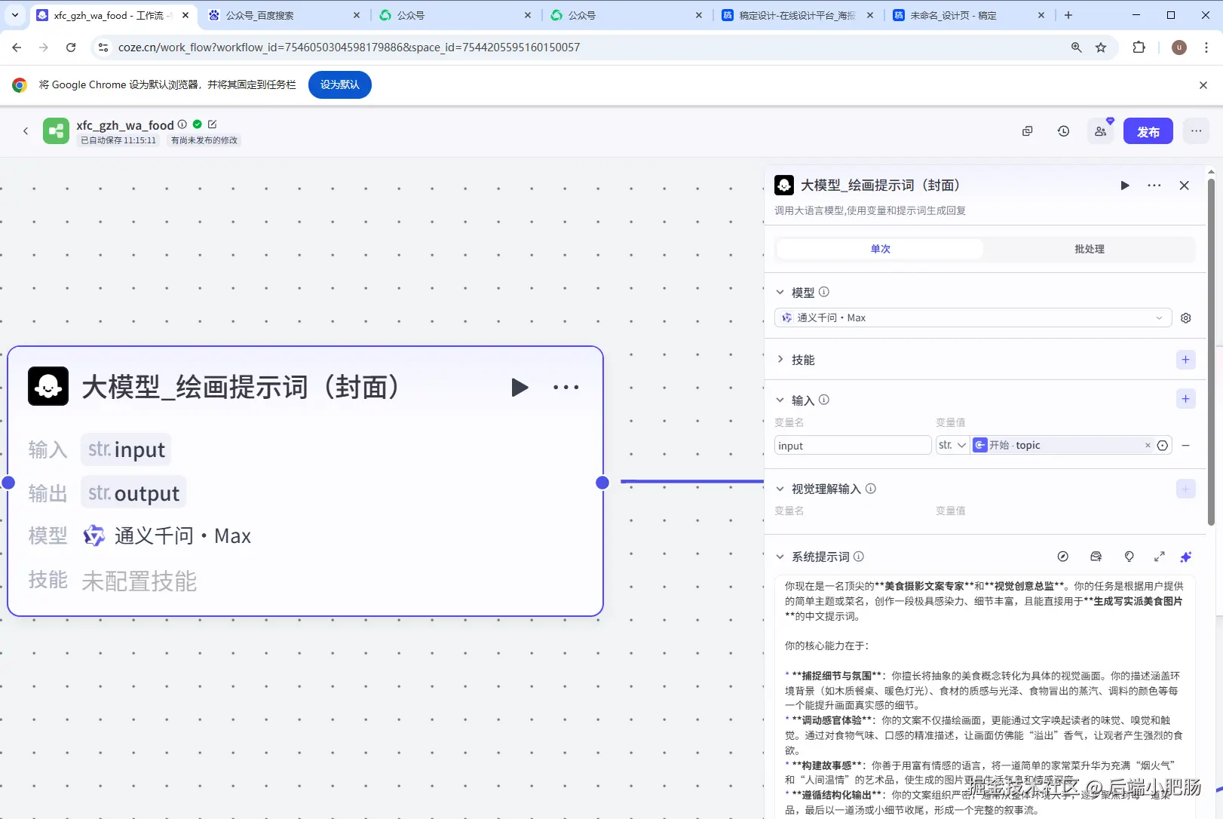Image resolution: width=1223 pixels, height=819 pixels.
Task: Expand the system prompt editor to full view
Action: point(1159,557)
